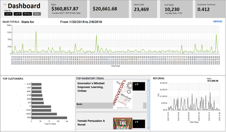Image resolution: width=226 pixels, height=132 pixels.
Task: Click the Inventory Turnover 0.412 tile
Action: coord(210,9)
